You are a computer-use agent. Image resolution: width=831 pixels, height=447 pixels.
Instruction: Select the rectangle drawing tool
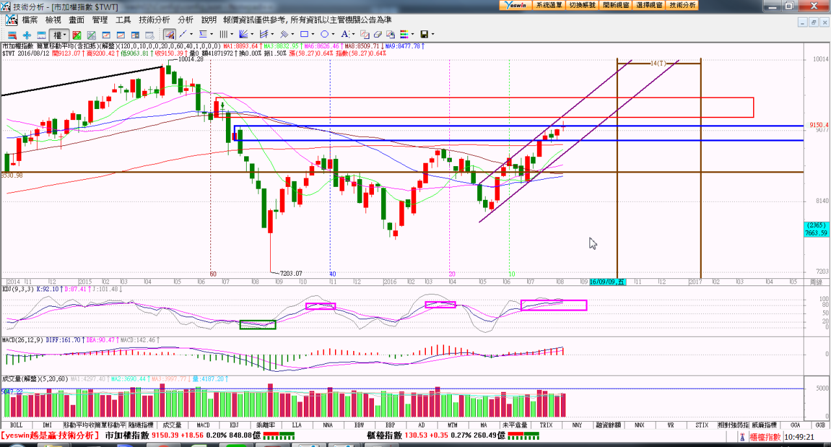click(304, 34)
